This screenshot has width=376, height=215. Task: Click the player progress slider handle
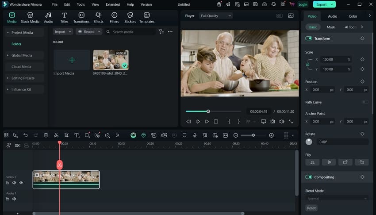[x=208, y=111]
